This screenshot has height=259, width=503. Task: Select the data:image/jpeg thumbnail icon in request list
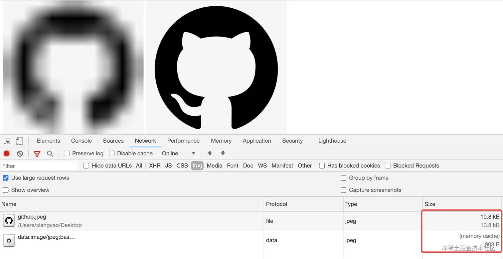[9, 240]
